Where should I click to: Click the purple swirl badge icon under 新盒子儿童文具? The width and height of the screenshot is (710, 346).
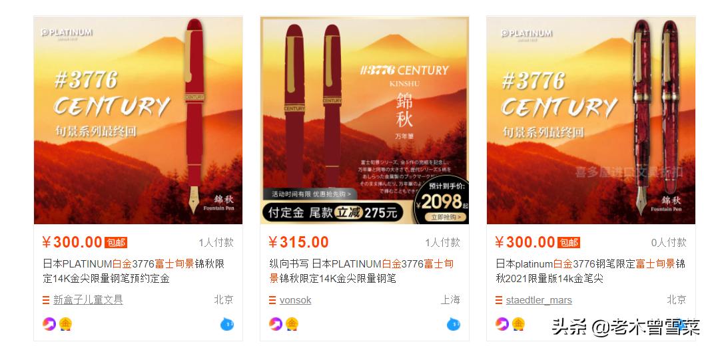49,324
